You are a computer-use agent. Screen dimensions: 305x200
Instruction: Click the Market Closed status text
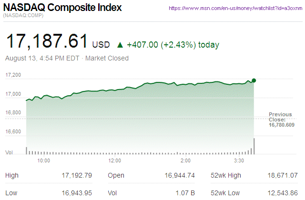(x=107, y=59)
